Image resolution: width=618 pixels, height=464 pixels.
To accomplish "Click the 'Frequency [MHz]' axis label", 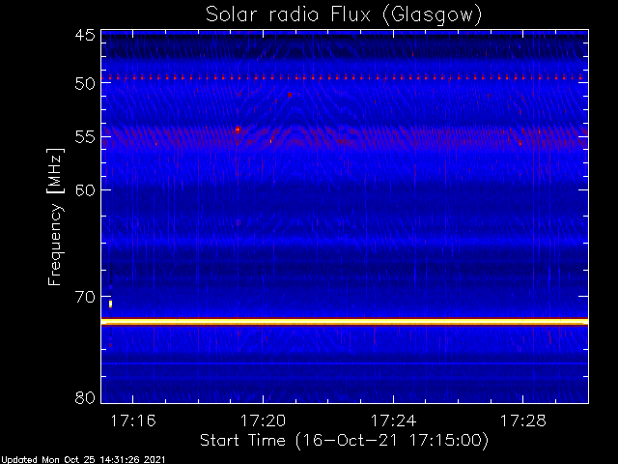I will 55,217.
